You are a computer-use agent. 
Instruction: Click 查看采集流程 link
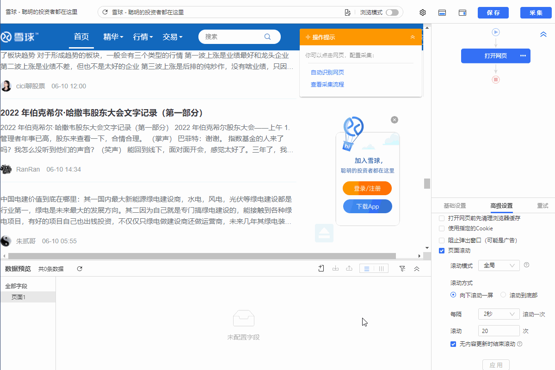coord(327,85)
